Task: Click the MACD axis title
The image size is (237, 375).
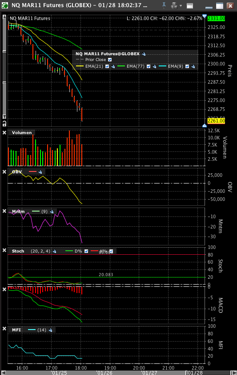Action: coord(220,305)
